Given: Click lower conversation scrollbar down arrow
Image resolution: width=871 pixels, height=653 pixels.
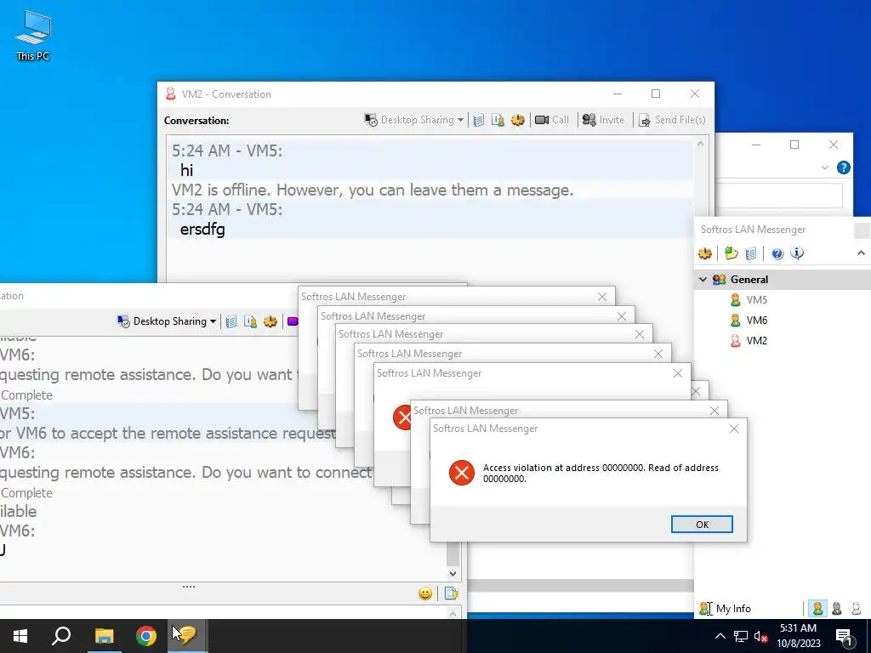Looking at the screenshot, I should click(453, 574).
